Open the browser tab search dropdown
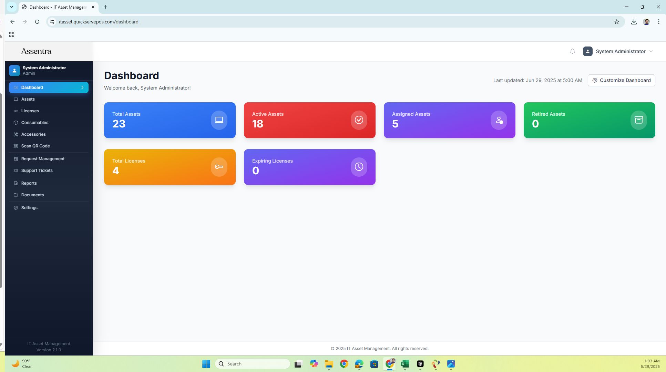The height and width of the screenshot is (372, 666). 12,7
